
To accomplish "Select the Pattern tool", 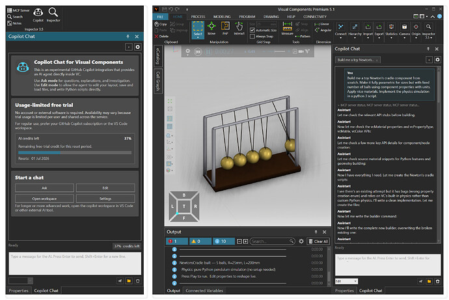I will click(x=303, y=36).
